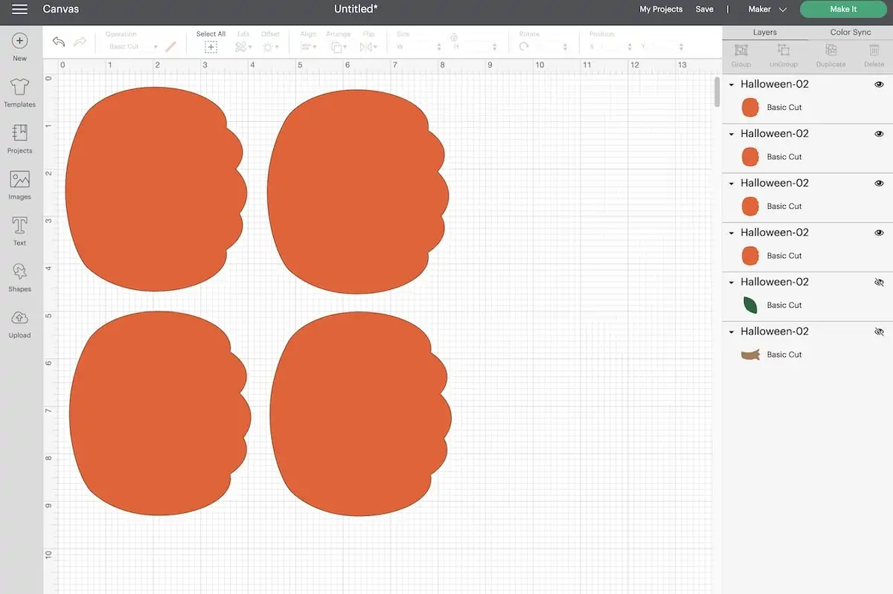The image size is (893, 594).
Task: Open My Projects link
Action: click(661, 10)
